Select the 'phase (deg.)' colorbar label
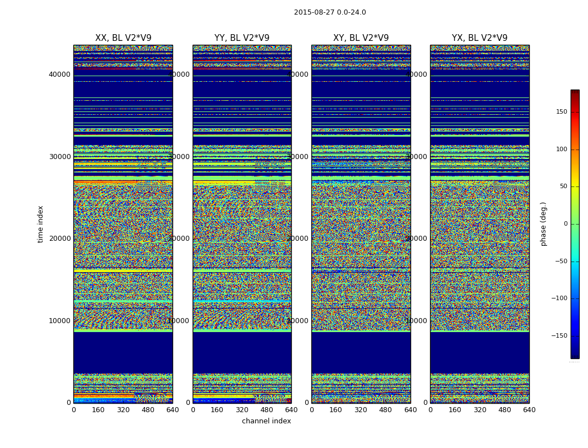 (x=543, y=224)
